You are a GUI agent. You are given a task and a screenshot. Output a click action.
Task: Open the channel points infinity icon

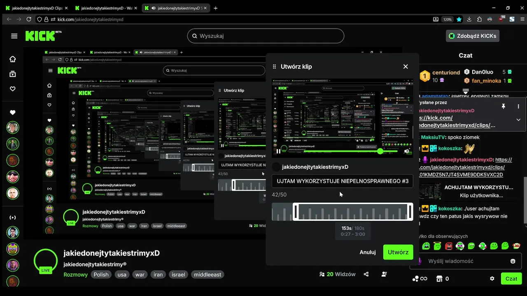(x=420, y=279)
